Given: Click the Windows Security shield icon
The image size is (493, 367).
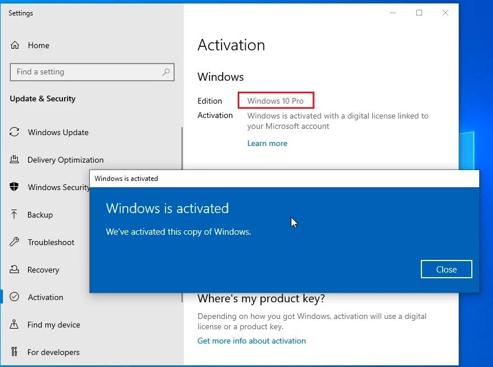Looking at the screenshot, I should coord(14,187).
